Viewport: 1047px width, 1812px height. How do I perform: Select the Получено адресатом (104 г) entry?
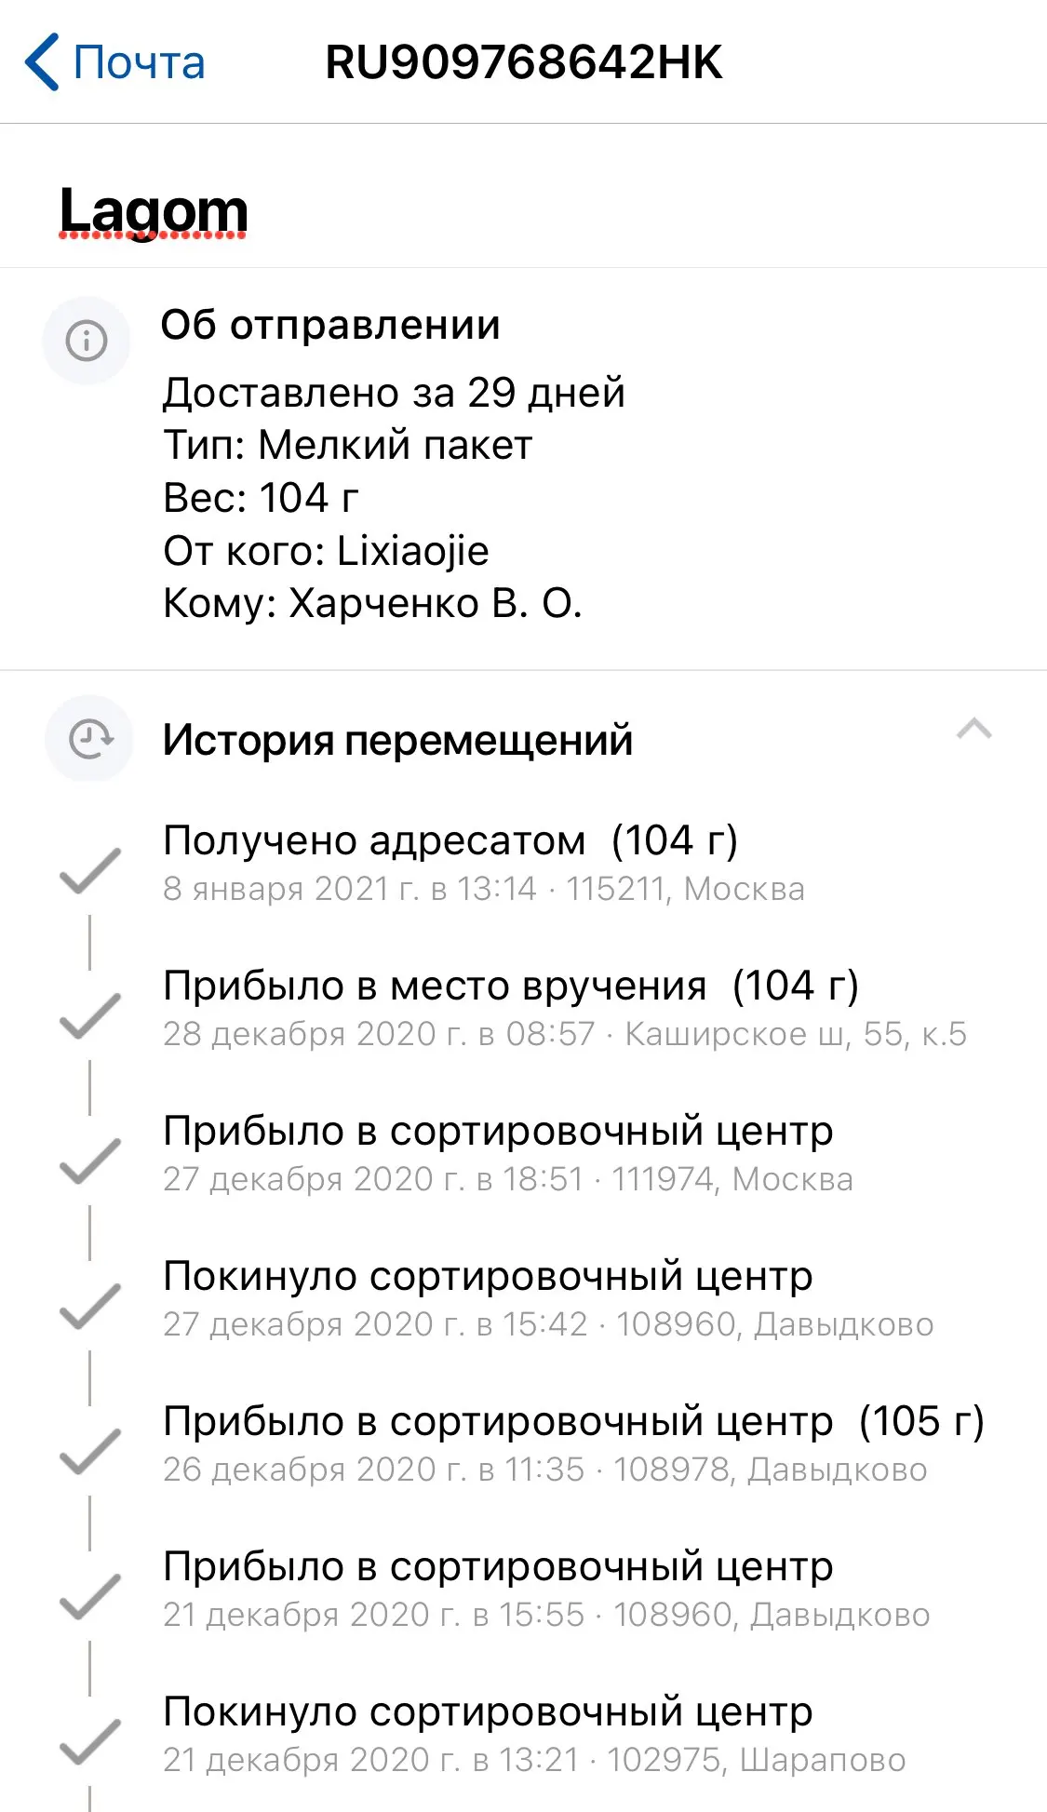pyautogui.click(x=450, y=840)
